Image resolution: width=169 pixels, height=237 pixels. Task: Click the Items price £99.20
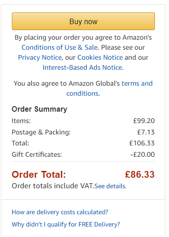pos(144,121)
